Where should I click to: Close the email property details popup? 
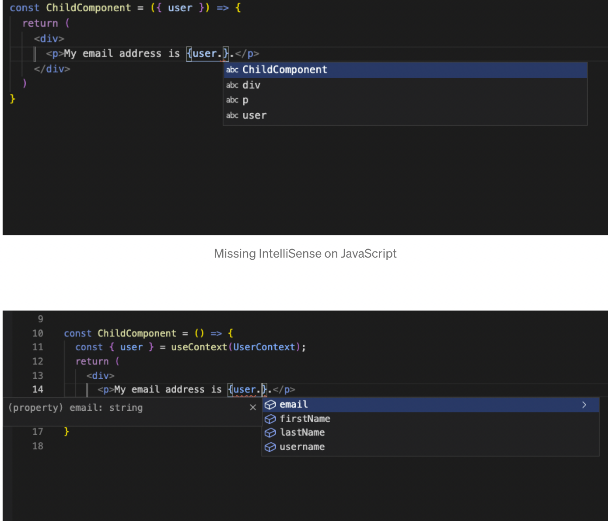coord(253,408)
